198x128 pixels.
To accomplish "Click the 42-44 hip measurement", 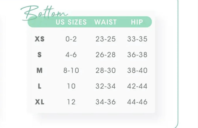I will point(137,86).
